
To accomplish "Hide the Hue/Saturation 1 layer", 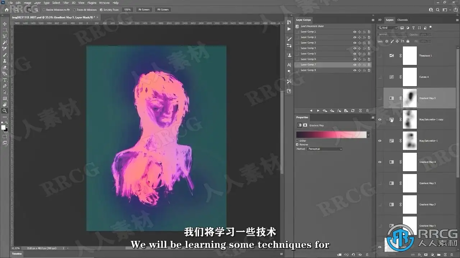I will coord(380,141).
